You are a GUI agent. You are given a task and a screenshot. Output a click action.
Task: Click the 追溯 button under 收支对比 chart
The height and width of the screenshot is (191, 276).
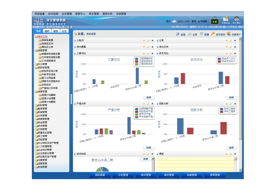(x=231, y=98)
